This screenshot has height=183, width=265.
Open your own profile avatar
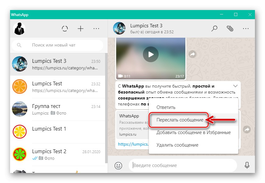click(x=19, y=29)
